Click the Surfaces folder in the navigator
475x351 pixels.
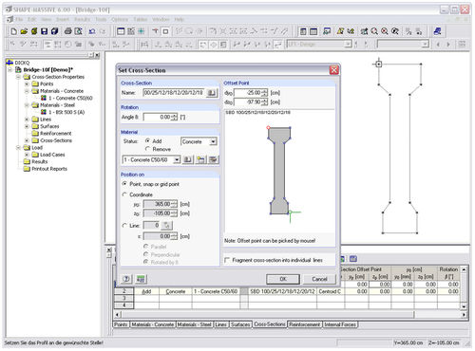click(49, 126)
